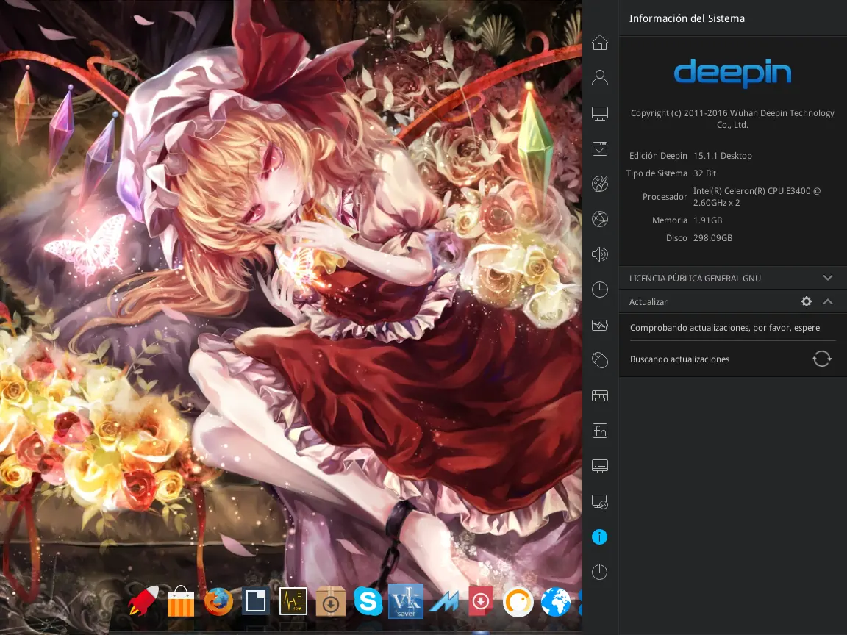Open VK saver from the dock
The width and height of the screenshot is (847, 635).
[406, 600]
